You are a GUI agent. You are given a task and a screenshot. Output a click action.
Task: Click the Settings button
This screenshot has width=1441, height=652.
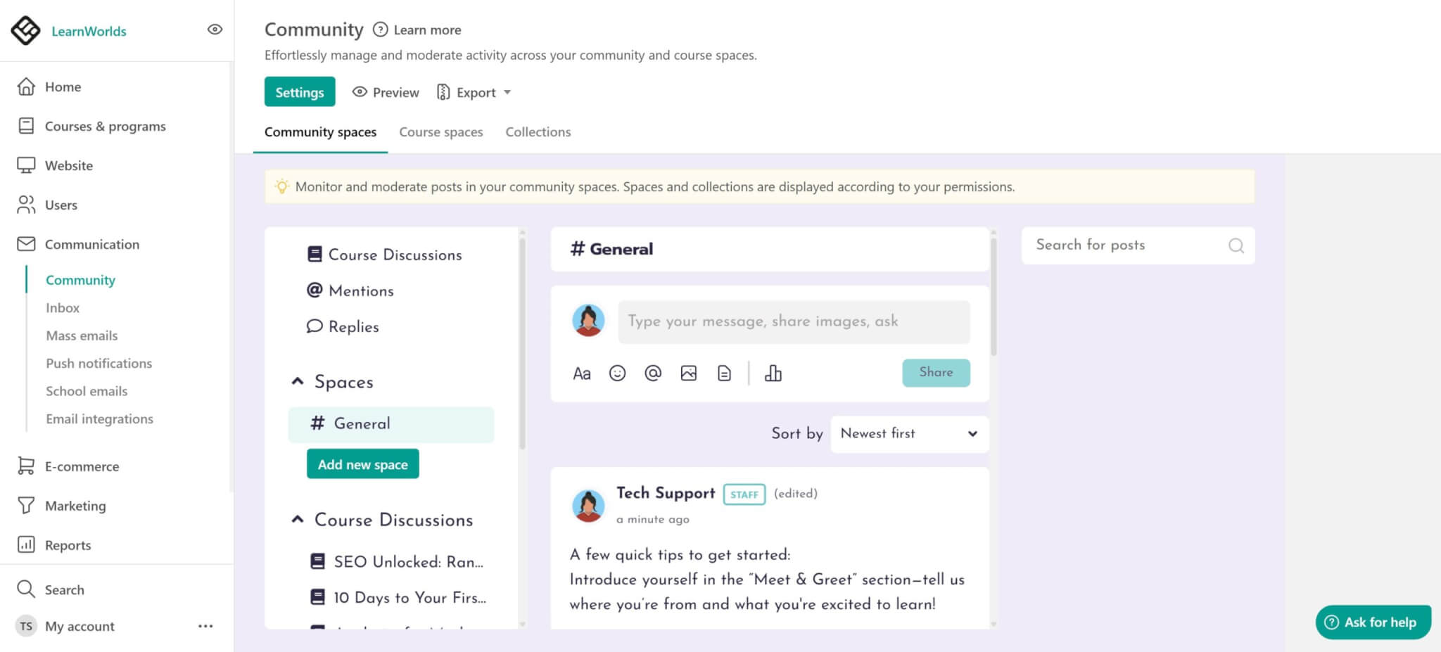click(299, 91)
